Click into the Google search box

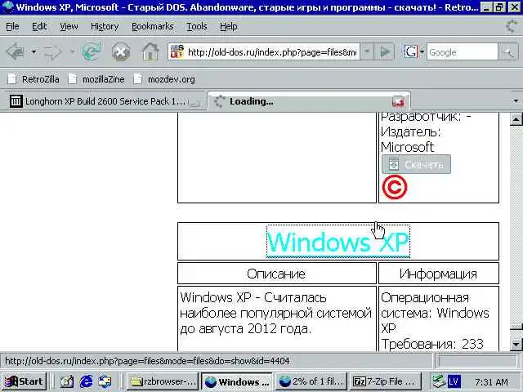click(463, 52)
